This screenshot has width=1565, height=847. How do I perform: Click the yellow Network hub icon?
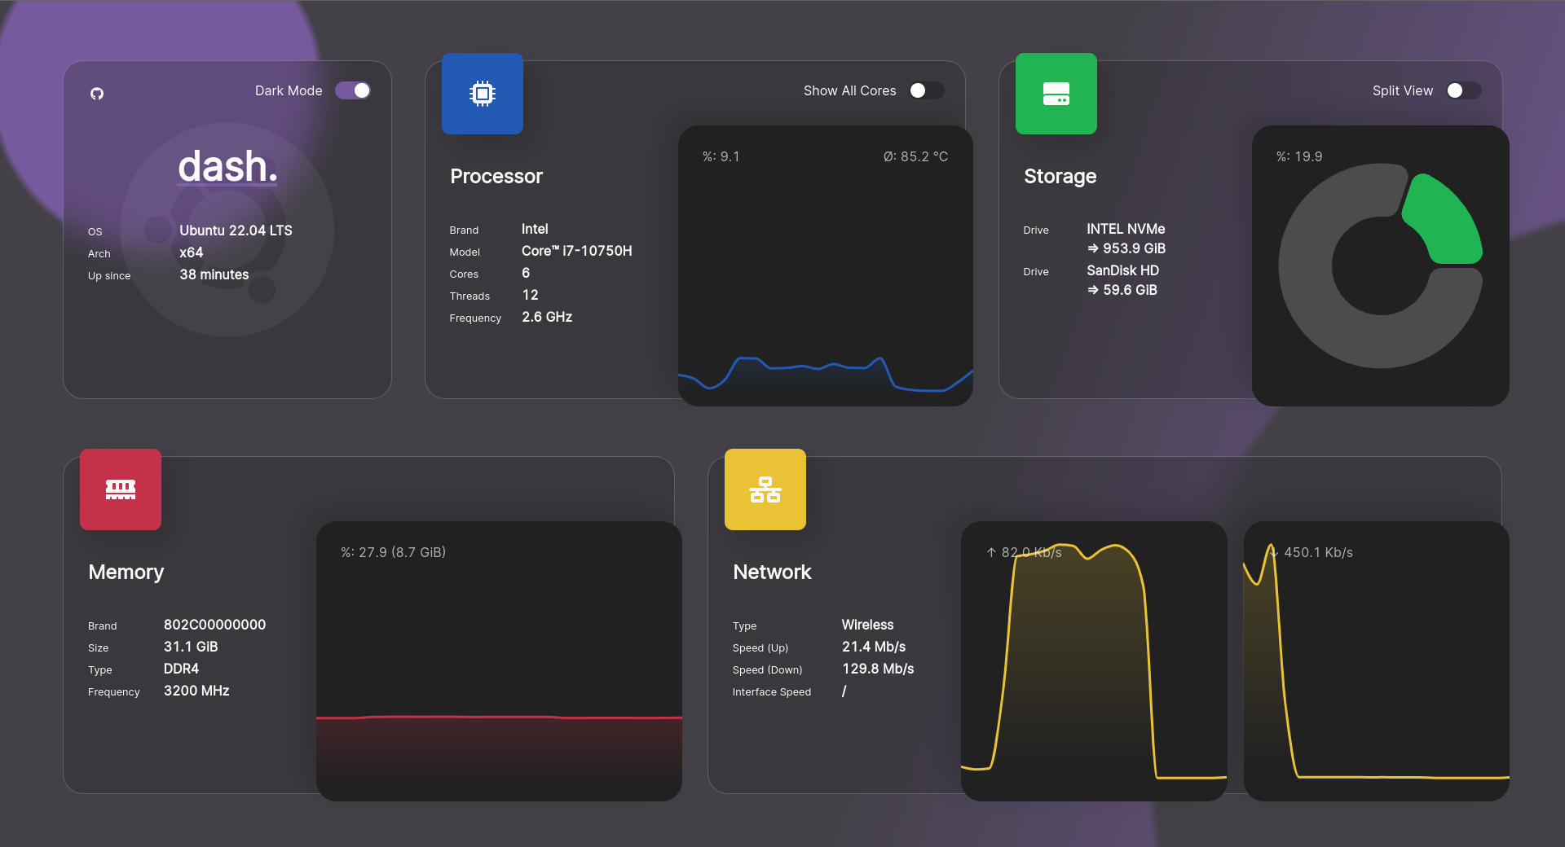(x=765, y=489)
